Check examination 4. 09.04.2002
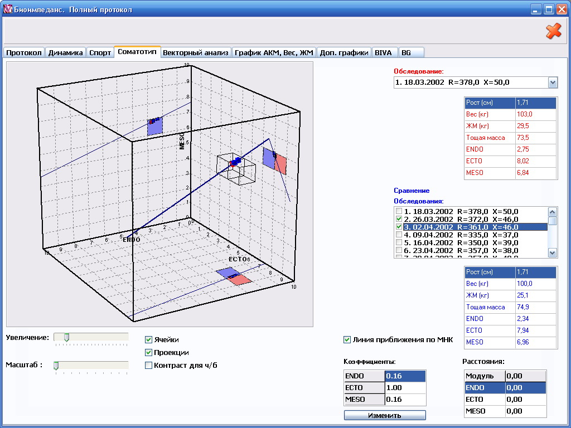Screen dimensions: 571x428 pos(399,235)
